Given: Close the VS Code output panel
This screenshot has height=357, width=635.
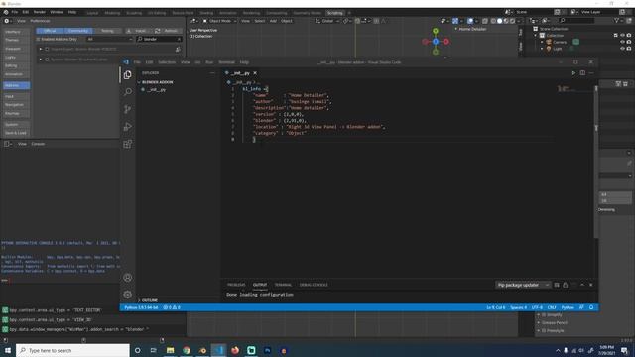Looking at the screenshot, I should pos(591,285).
